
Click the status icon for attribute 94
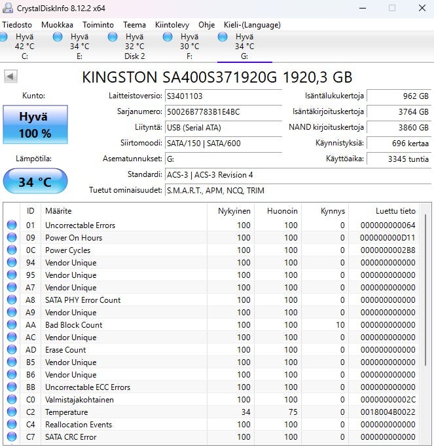pos(12,262)
